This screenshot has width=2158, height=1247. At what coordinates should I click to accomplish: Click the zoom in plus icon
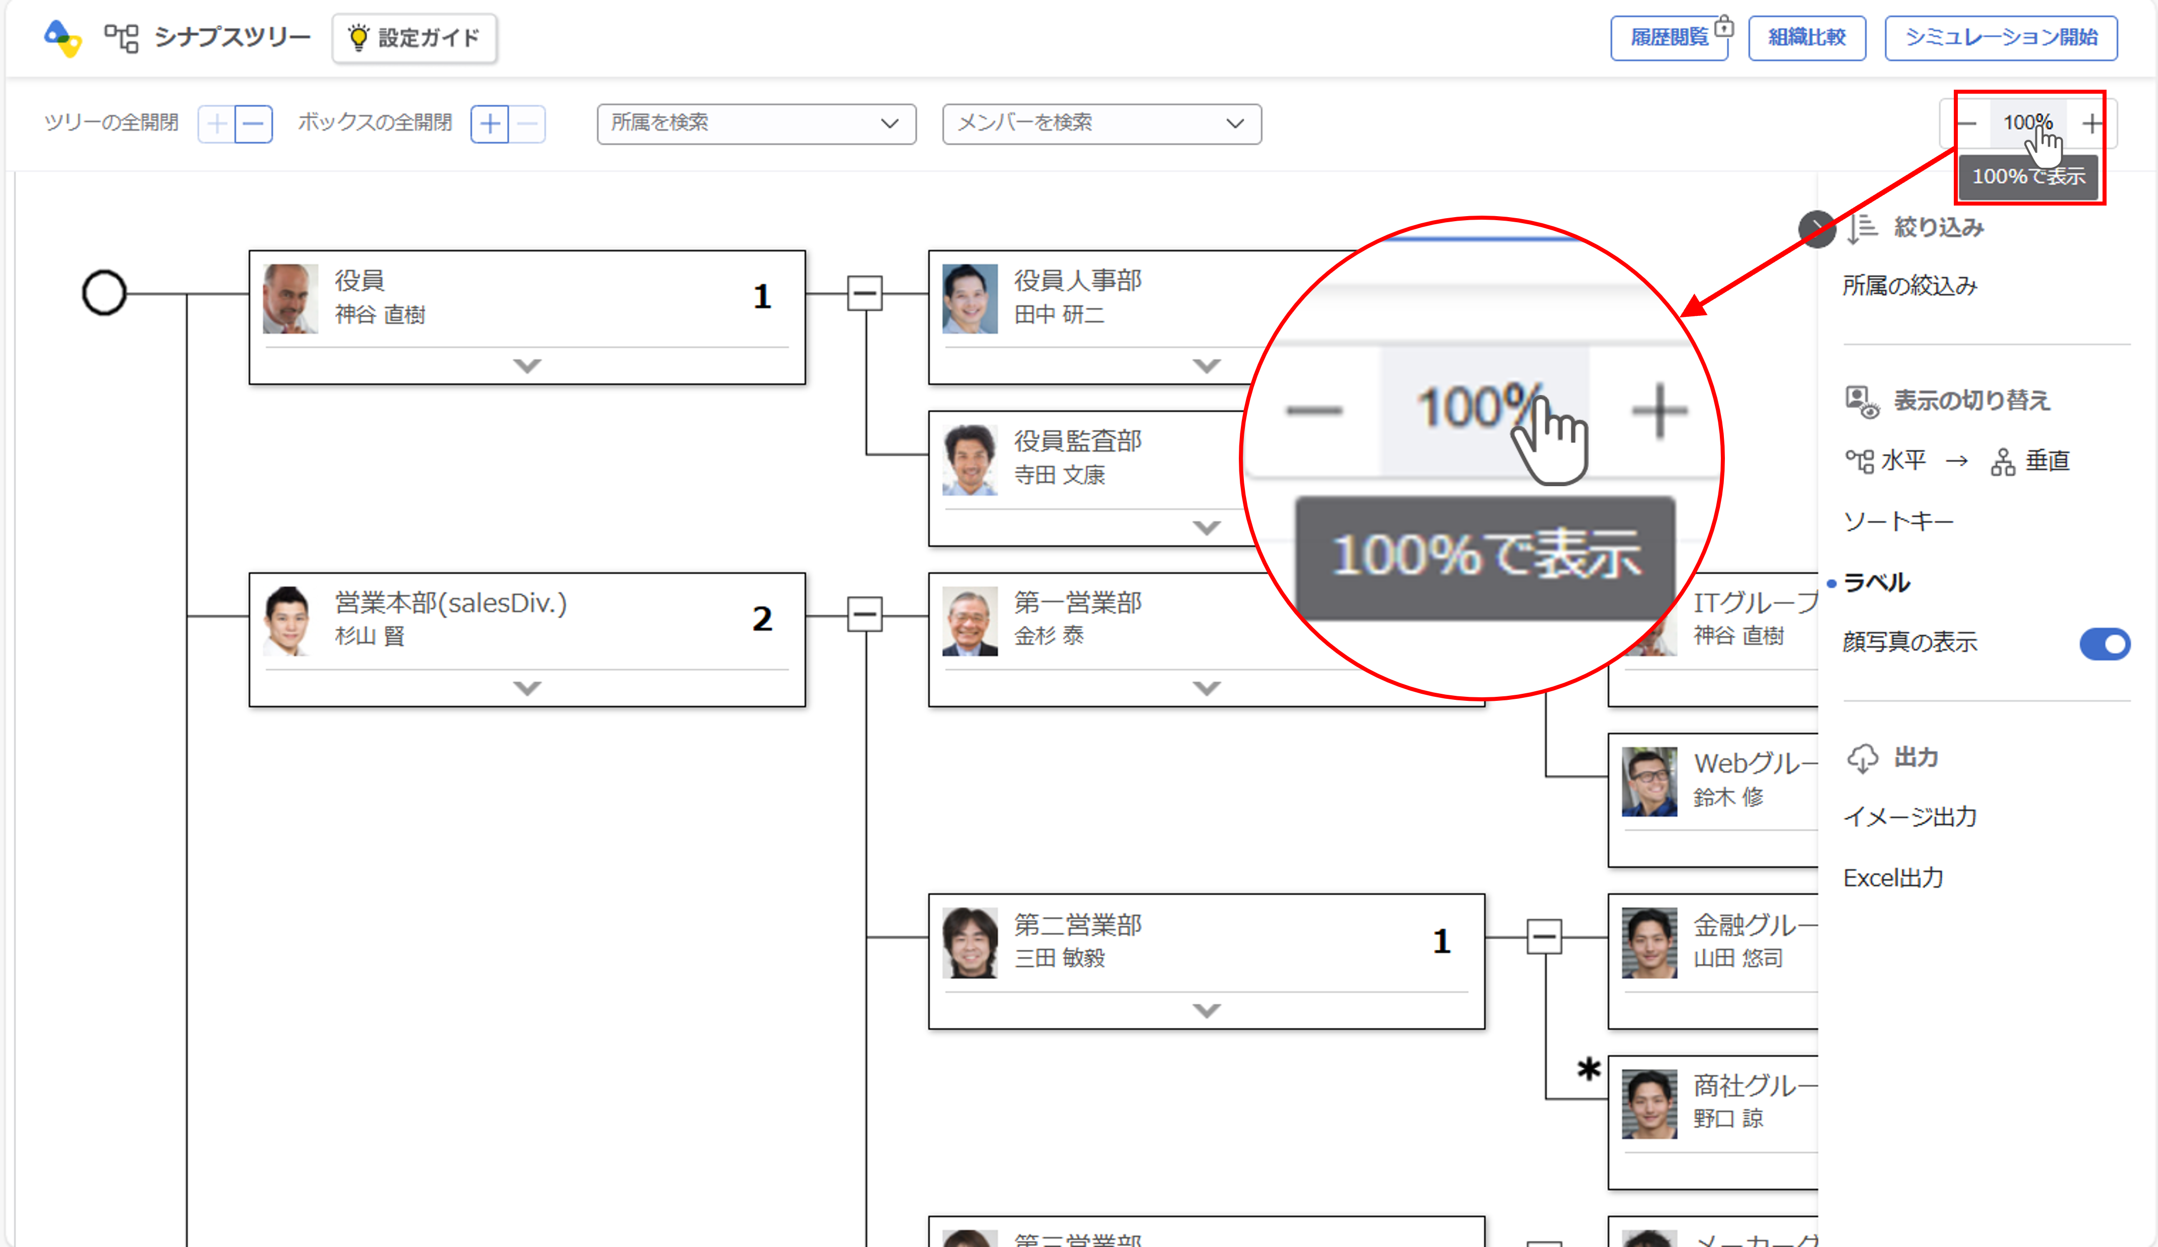click(2092, 124)
